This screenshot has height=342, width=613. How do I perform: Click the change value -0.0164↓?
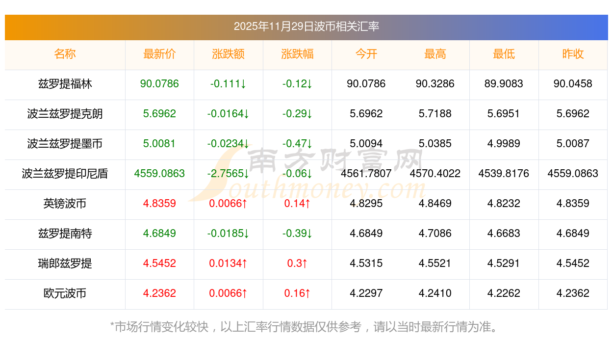[229, 114]
